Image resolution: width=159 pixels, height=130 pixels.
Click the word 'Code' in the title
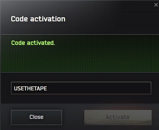tap(19, 19)
